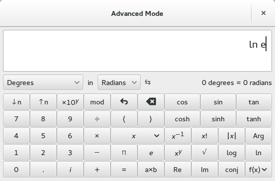Insert the cos function
Image resolution: width=275 pixels, height=181 pixels.
pyautogui.click(x=182, y=102)
